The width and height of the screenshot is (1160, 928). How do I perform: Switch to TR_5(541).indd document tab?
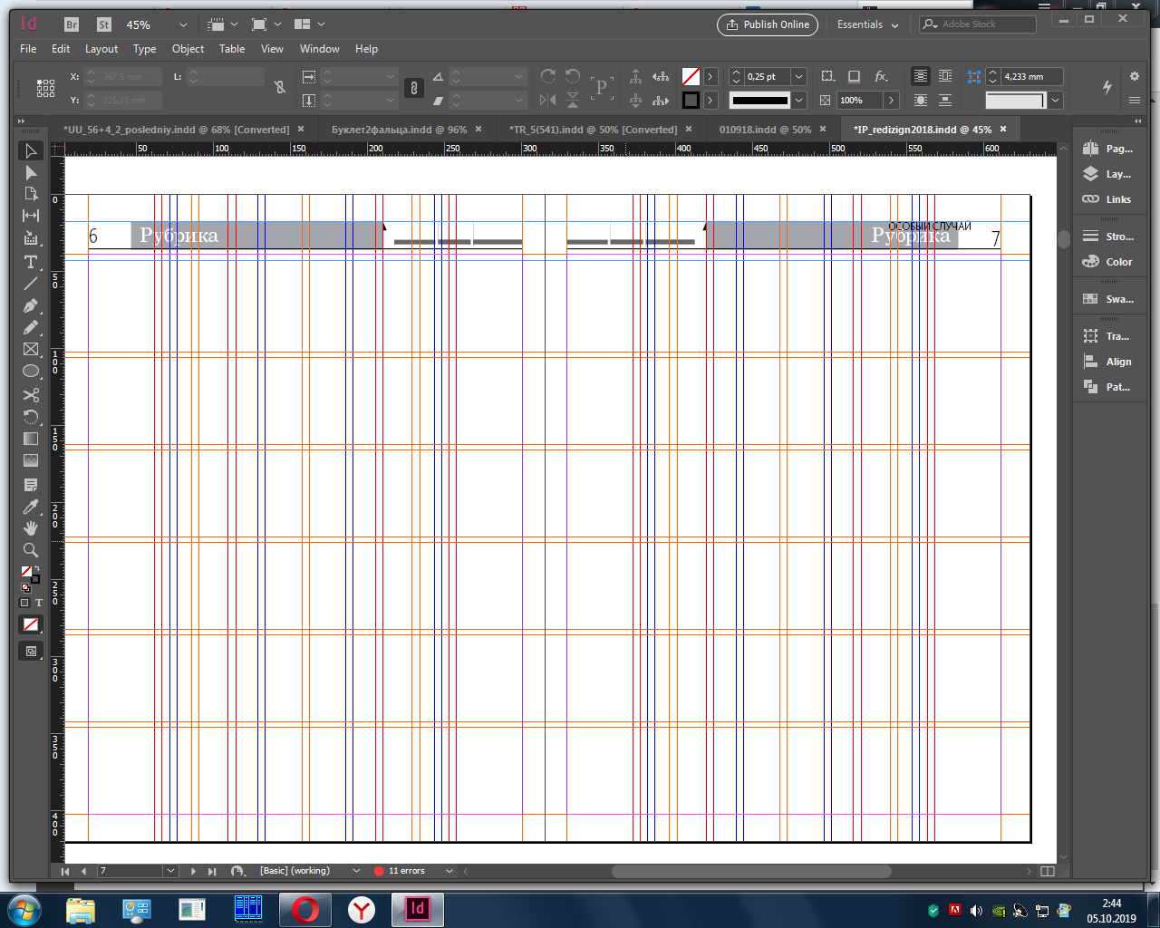pyautogui.click(x=593, y=130)
